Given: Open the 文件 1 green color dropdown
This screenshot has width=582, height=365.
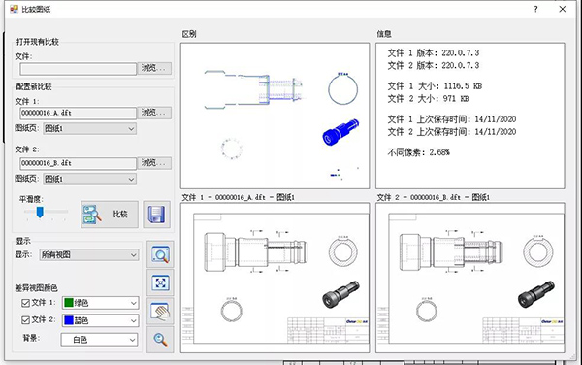Looking at the screenshot, I should [100, 303].
